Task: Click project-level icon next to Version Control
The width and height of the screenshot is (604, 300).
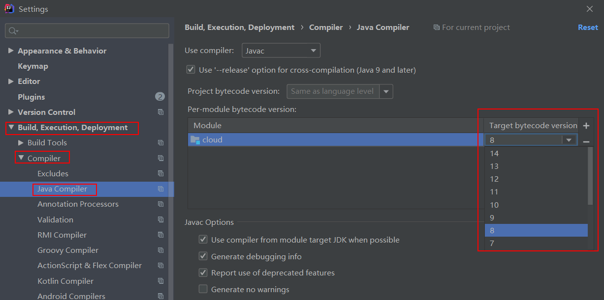Action: point(160,112)
